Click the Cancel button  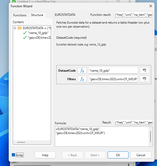coord(141,155)
